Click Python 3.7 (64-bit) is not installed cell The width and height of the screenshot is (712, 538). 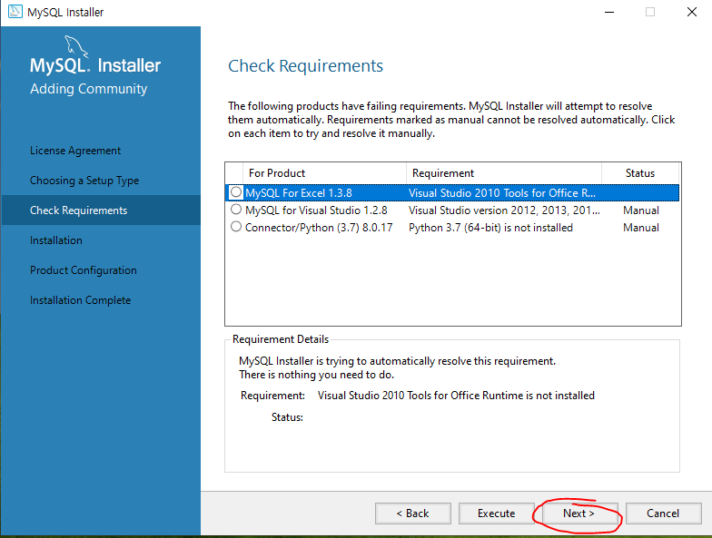[490, 227]
